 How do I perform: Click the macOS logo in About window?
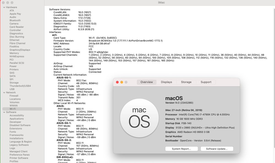point(139,118)
